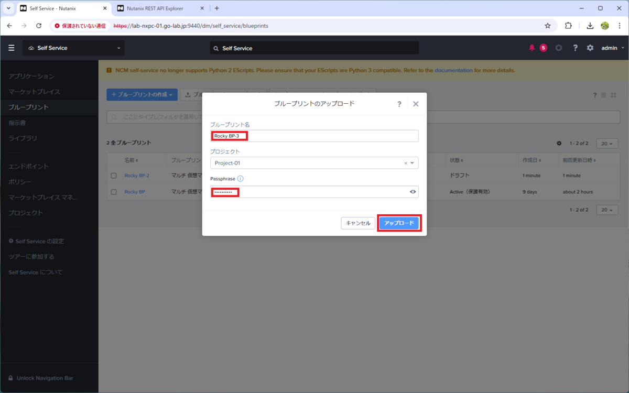Expand the Self Service app switcher dropdown
Image resolution: width=629 pixels, height=393 pixels.
click(73, 48)
